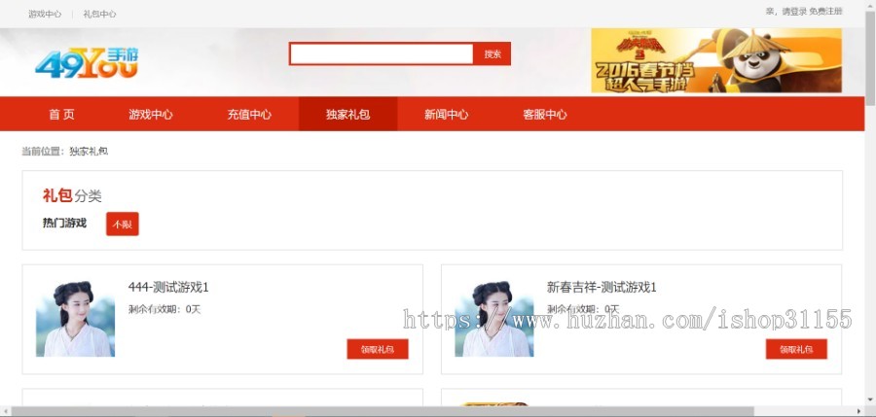Open 充值中心 navigation tab
Viewport: 876px width, 417px height.
click(x=249, y=115)
